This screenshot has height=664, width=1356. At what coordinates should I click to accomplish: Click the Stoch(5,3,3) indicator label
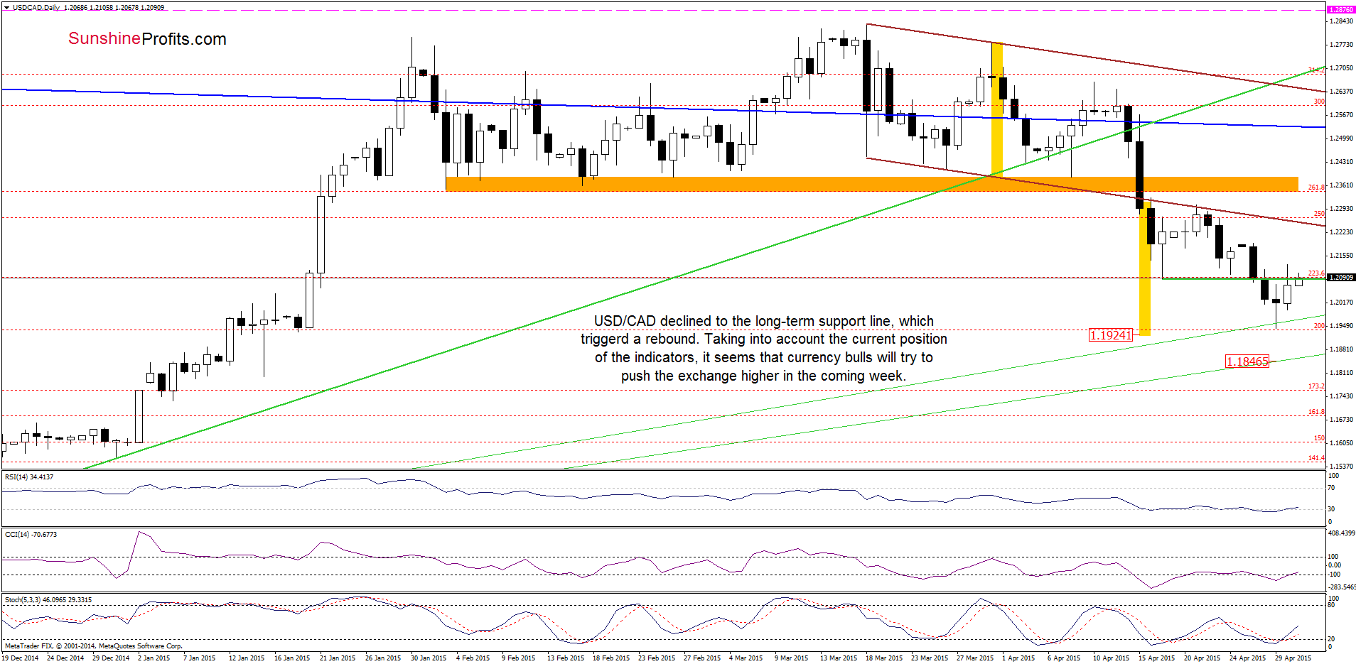coord(48,600)
